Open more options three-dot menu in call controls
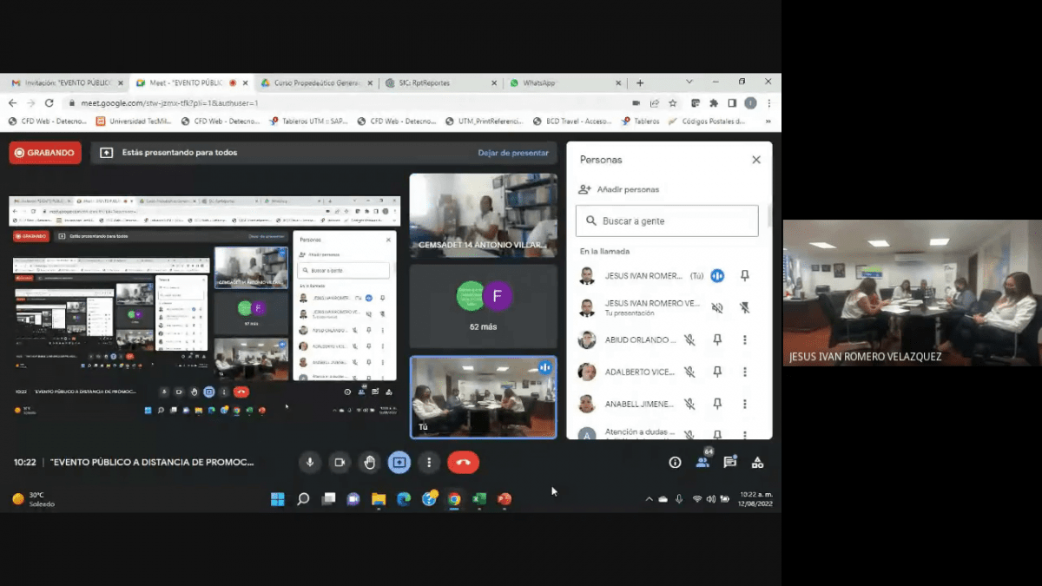 [429, 463]
